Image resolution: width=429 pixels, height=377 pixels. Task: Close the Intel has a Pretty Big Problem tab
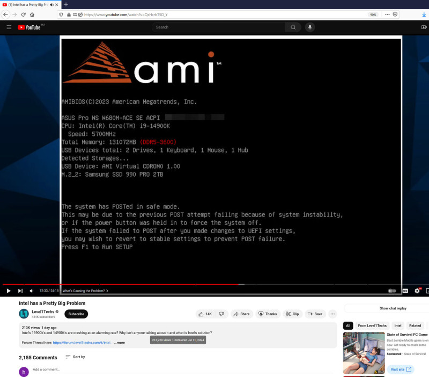(x=57, y=5)
